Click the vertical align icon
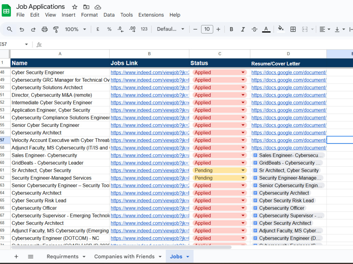Viewport: 353px width, 264px height. 337,29
